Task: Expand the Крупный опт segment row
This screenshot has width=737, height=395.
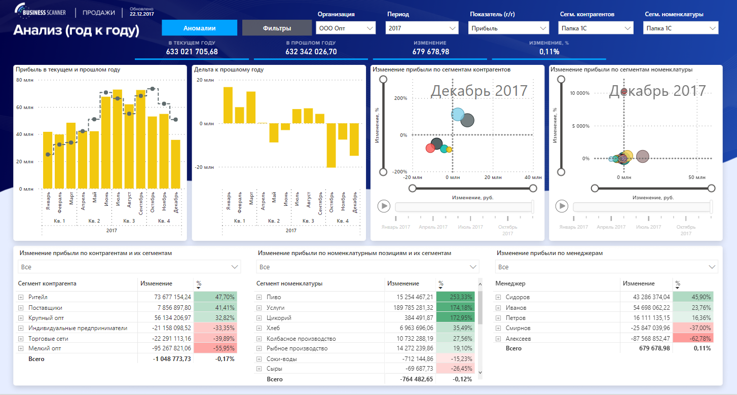Action: tap(21, 318)
